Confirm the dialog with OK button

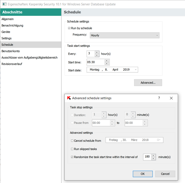pyautogui.click(x=142, y=174)
